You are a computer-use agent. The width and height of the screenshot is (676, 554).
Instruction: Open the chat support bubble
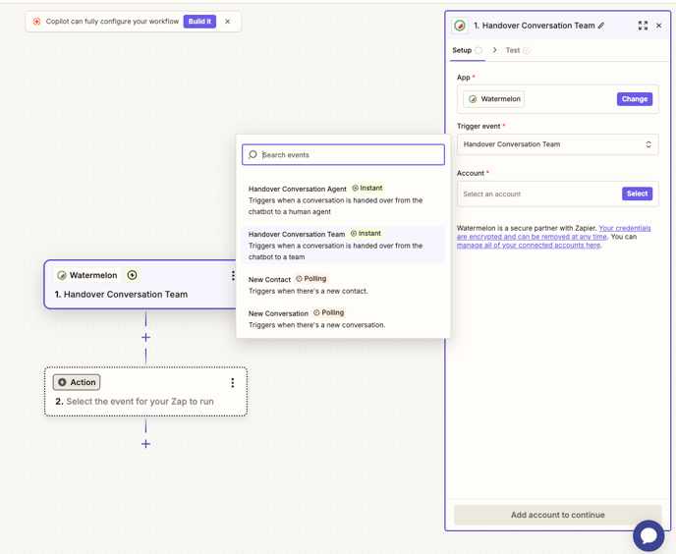pyautogui.click(x=648, y=535)
